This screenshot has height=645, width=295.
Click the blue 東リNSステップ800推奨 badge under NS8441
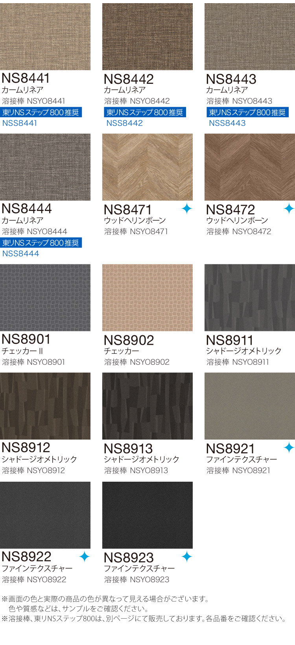point(41,113)
